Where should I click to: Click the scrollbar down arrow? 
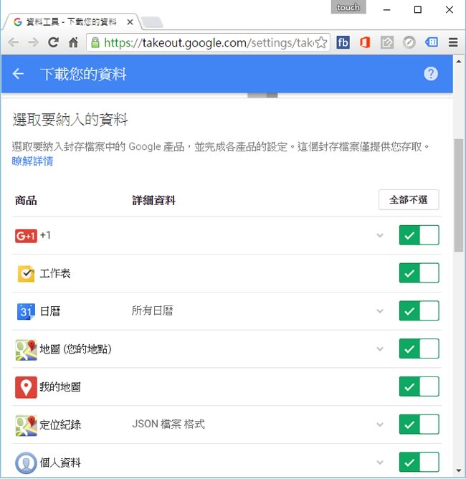pyautogui.click(x=459, y=470)
